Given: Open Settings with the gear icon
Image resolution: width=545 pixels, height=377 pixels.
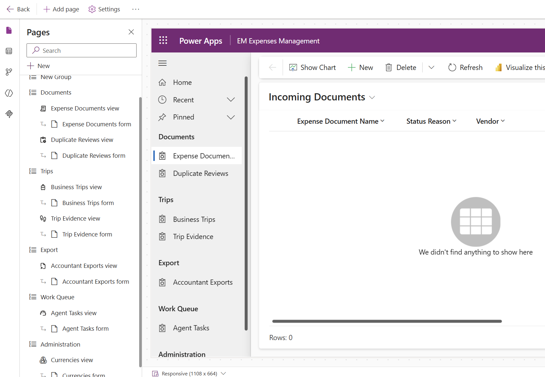Looking at the screenshot, I should point(104,9).
